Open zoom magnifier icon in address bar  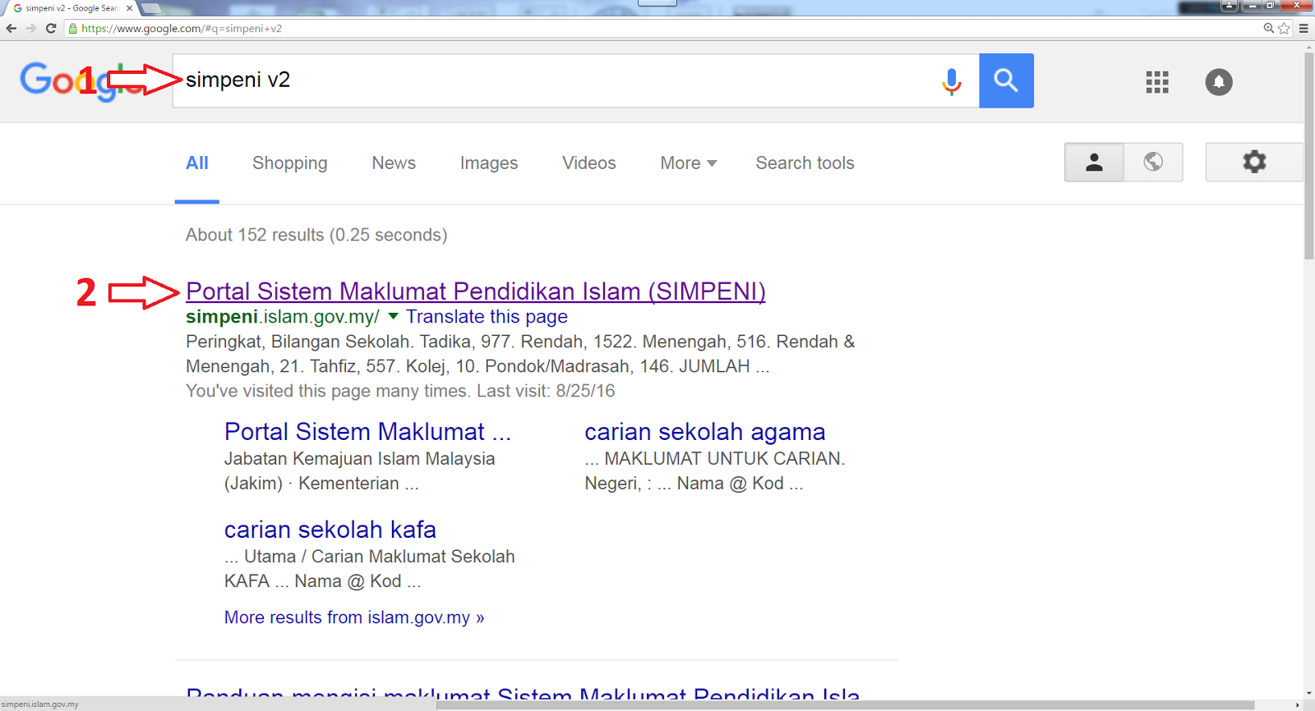[x=1269, y=28]
